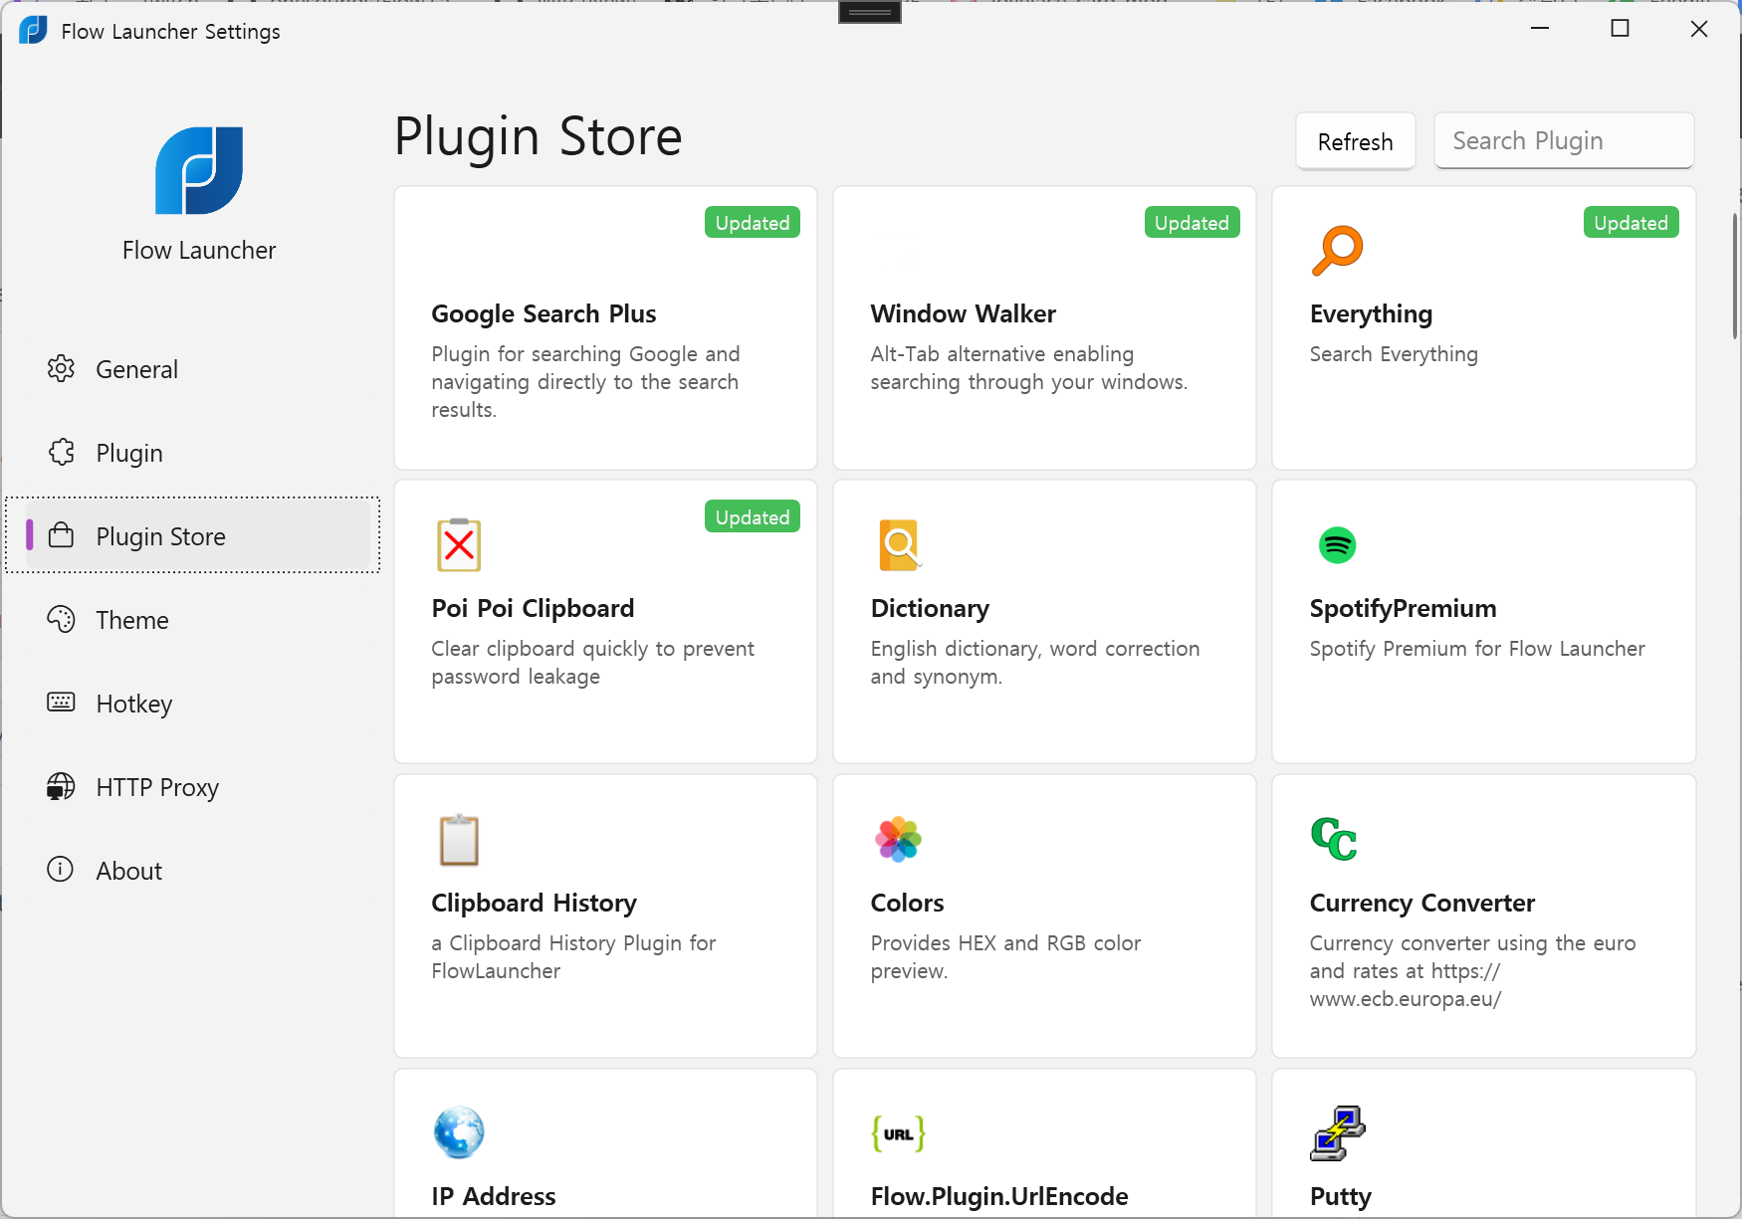Focus the Search Plugin field
Image resolution: width=1742 pixels, height=1219 pixels.
tap(1563, 140)
